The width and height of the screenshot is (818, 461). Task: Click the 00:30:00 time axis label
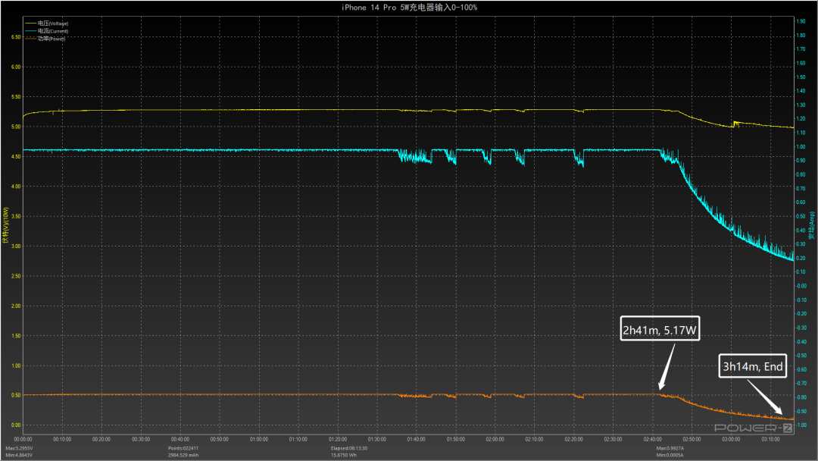141,439
